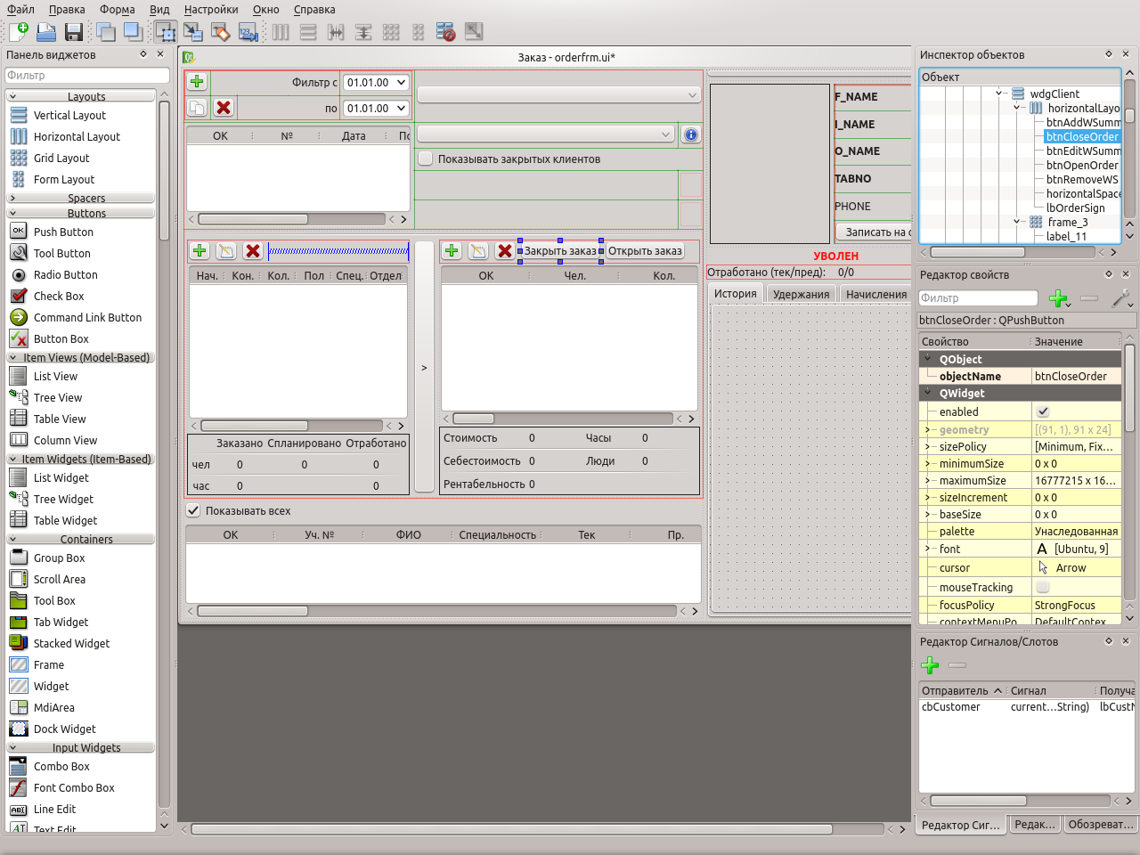
Task: Click Break Layout toolbar icon
Action: (446, 32)
